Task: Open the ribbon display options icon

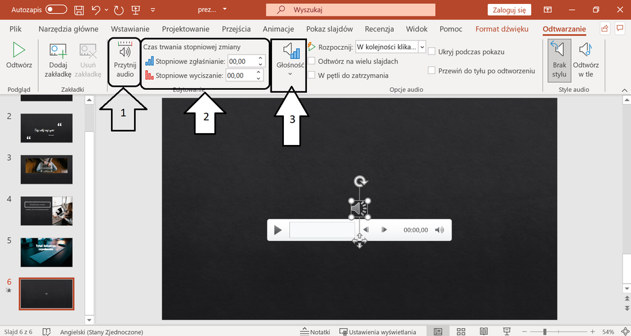Action: tap(548, 10)
